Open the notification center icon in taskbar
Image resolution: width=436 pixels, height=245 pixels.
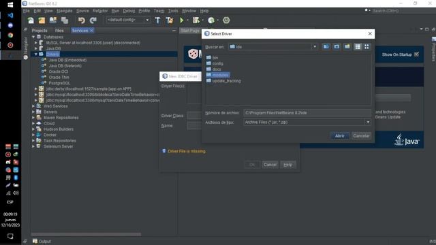tap(10, 236)
